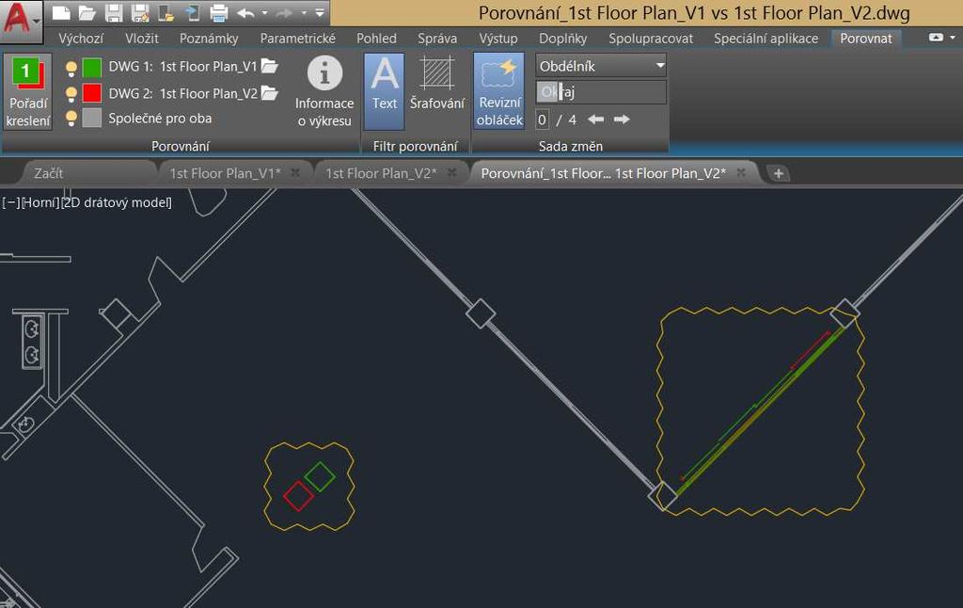This screenshot has height=608, width=963.
Task: Switch to the 1st Floor Plan_V1* file tab
Action: [225, 173]
